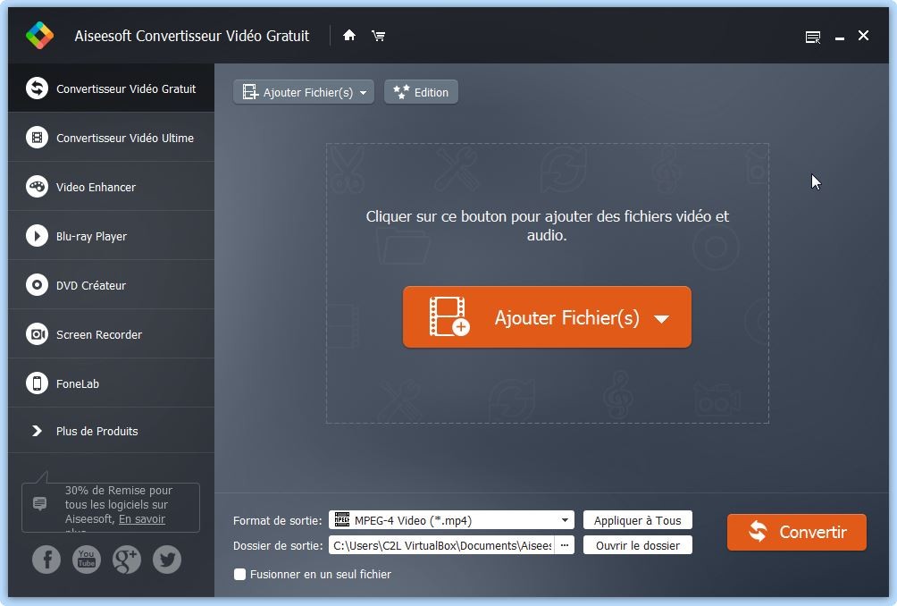Expand toolbar Ajouter Fichier(s) dropdown arrow
897x606 pixels.
(x=364, y=93)
